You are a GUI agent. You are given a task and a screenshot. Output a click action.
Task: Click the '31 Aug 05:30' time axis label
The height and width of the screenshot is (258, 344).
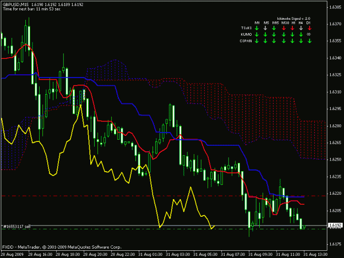(205, 255)
